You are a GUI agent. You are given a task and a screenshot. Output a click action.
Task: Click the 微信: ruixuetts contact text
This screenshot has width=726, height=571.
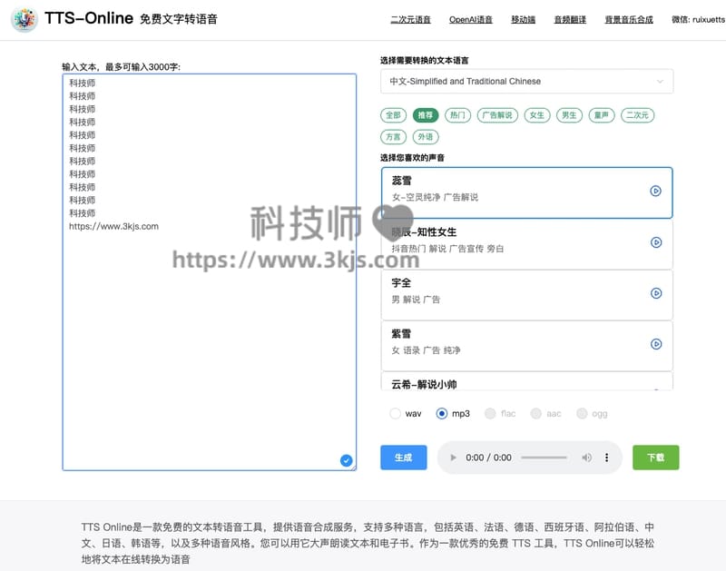click(x=698, y=19)
